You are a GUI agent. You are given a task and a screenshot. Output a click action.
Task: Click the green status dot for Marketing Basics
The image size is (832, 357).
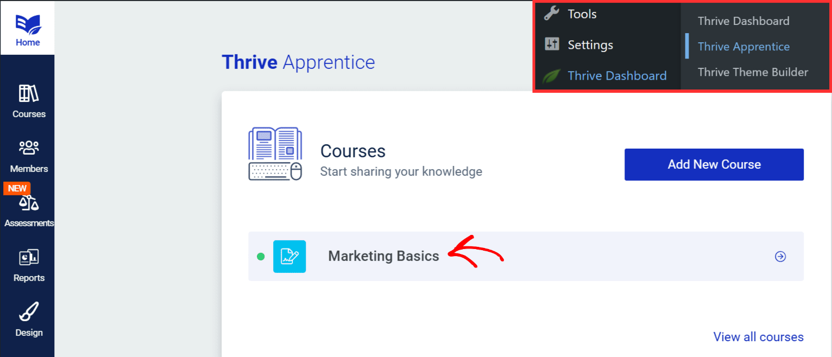[261, 257]
